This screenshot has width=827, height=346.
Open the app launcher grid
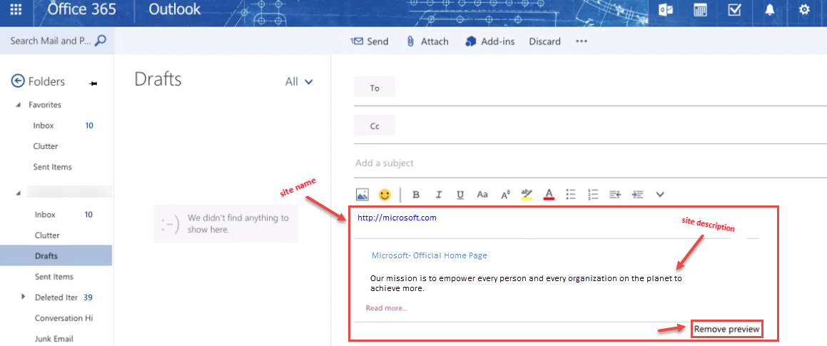16,9
